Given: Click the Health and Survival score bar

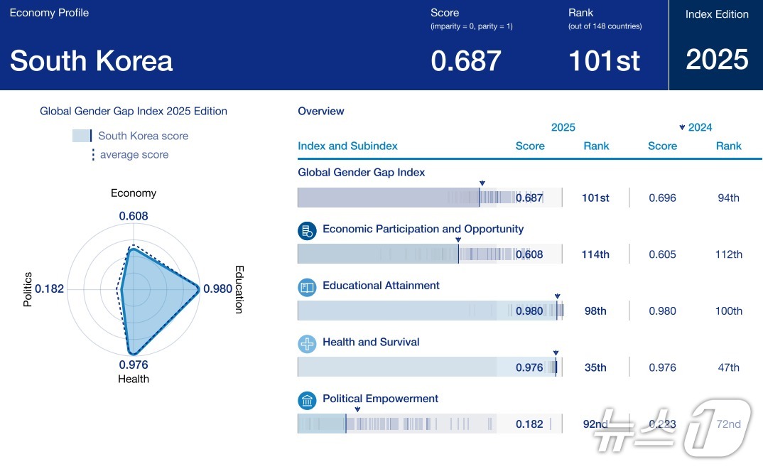Looking at the screenshot, I should click(430, 367).
